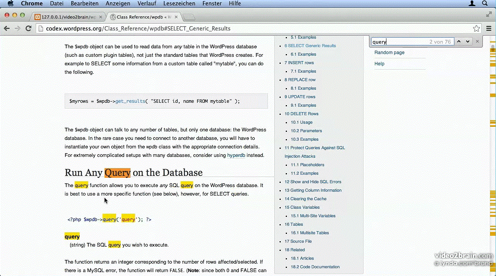
Task: Jump to 10.3 Examples
Action: 304,139
